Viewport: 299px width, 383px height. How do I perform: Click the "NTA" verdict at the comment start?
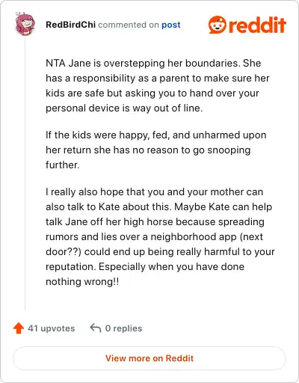[55, 63]
